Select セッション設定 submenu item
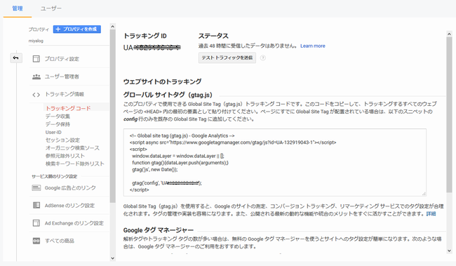456x266 pixels. tap(62, 140)
